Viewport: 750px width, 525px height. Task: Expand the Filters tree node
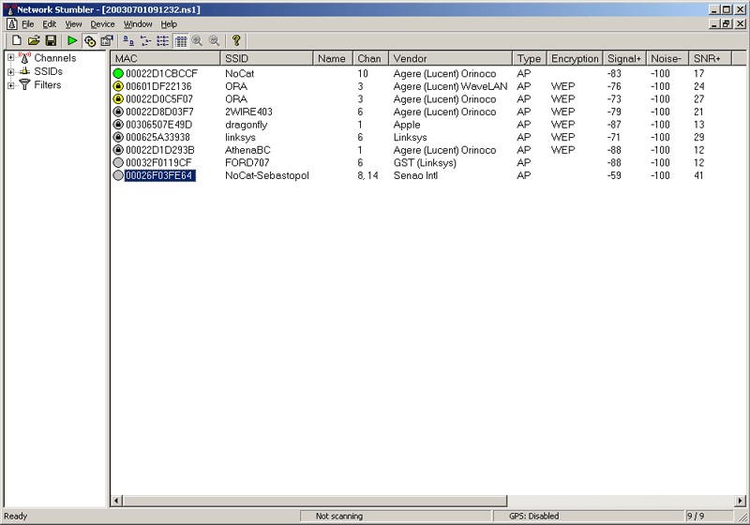click(x=10, y=85)
